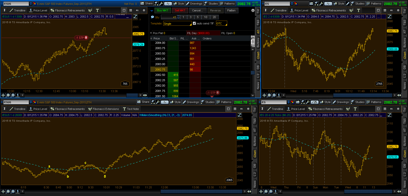Open symbol dropdown arrow in bottom-right chart
The image size is (408, 196).
point(289,102)
